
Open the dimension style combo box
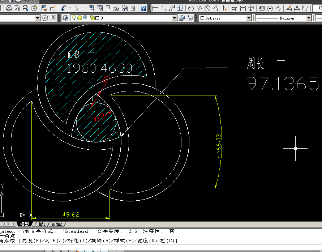pyautogui.click(x=317, y=8)
